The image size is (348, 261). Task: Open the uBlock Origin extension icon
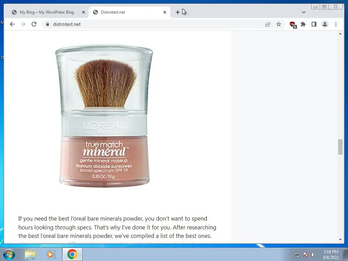[x=293, y=24]
